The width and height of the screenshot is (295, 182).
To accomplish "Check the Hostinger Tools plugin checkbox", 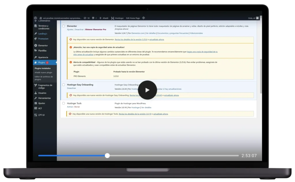I will coord(64,103).
